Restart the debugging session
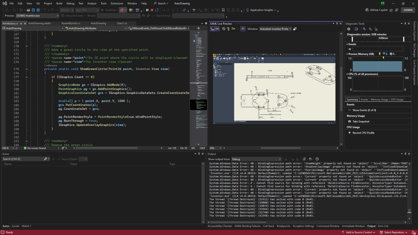 [x=157, y=10]
